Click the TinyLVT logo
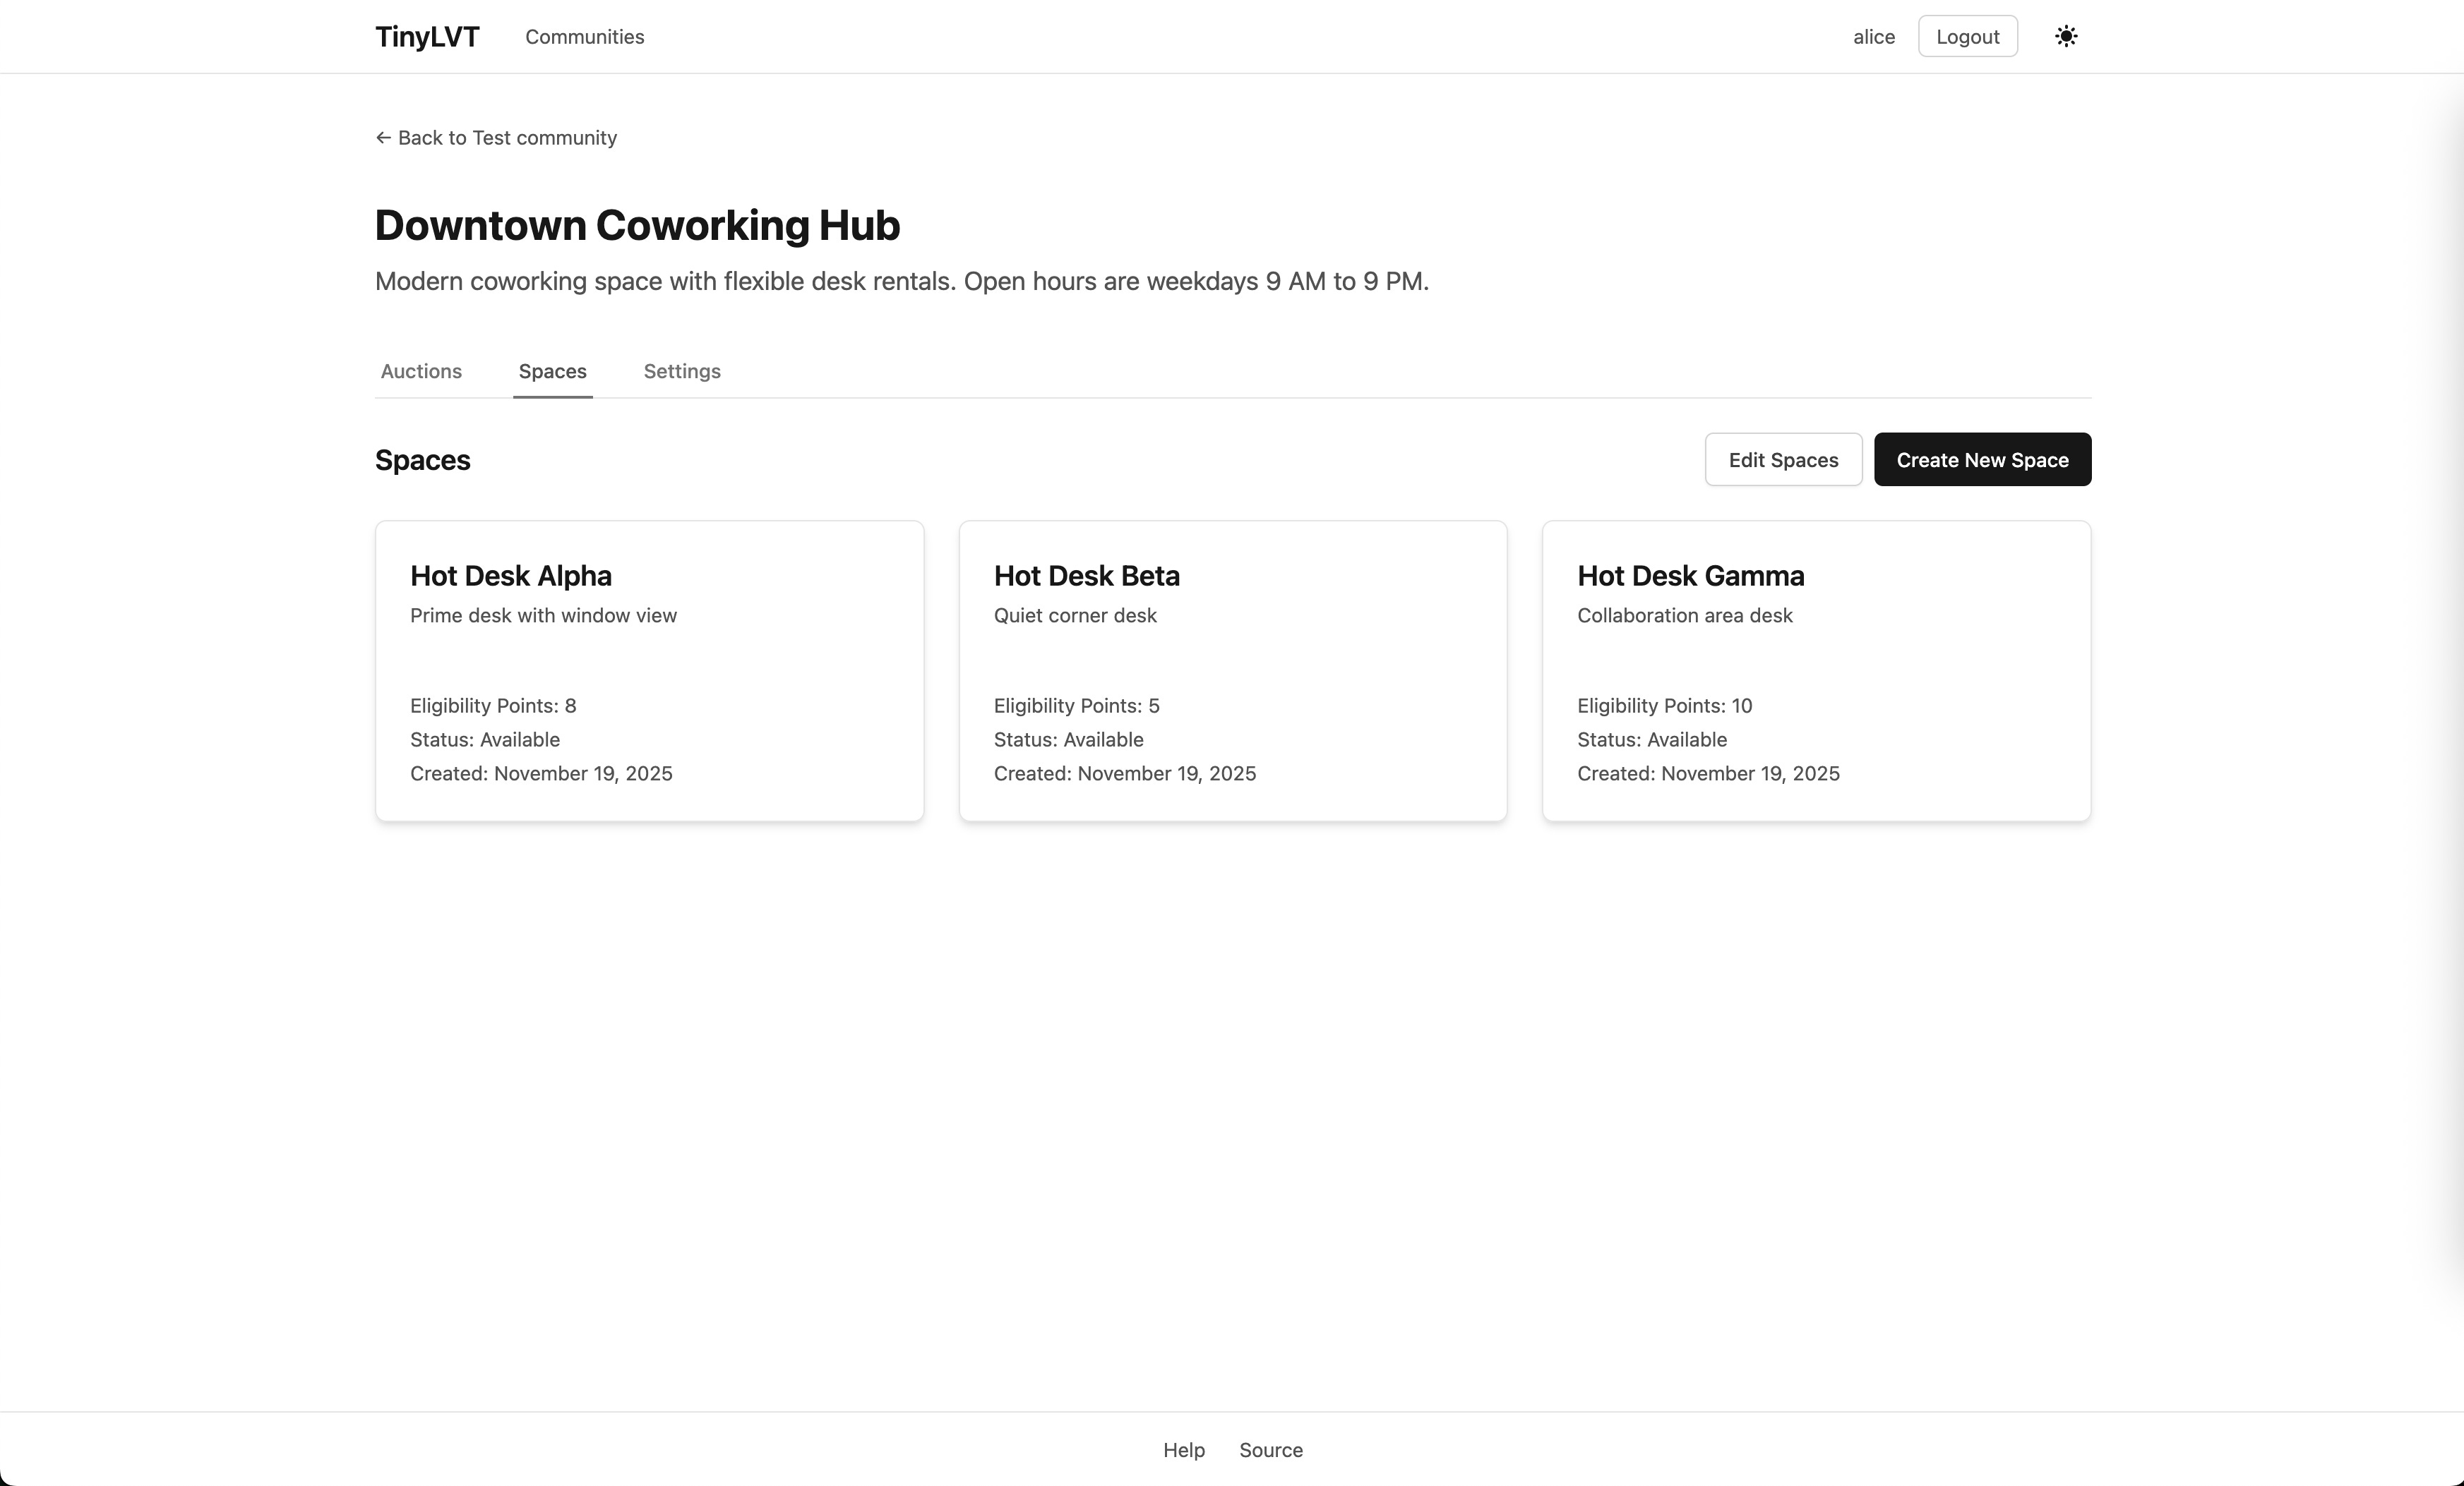 [427, 37]
